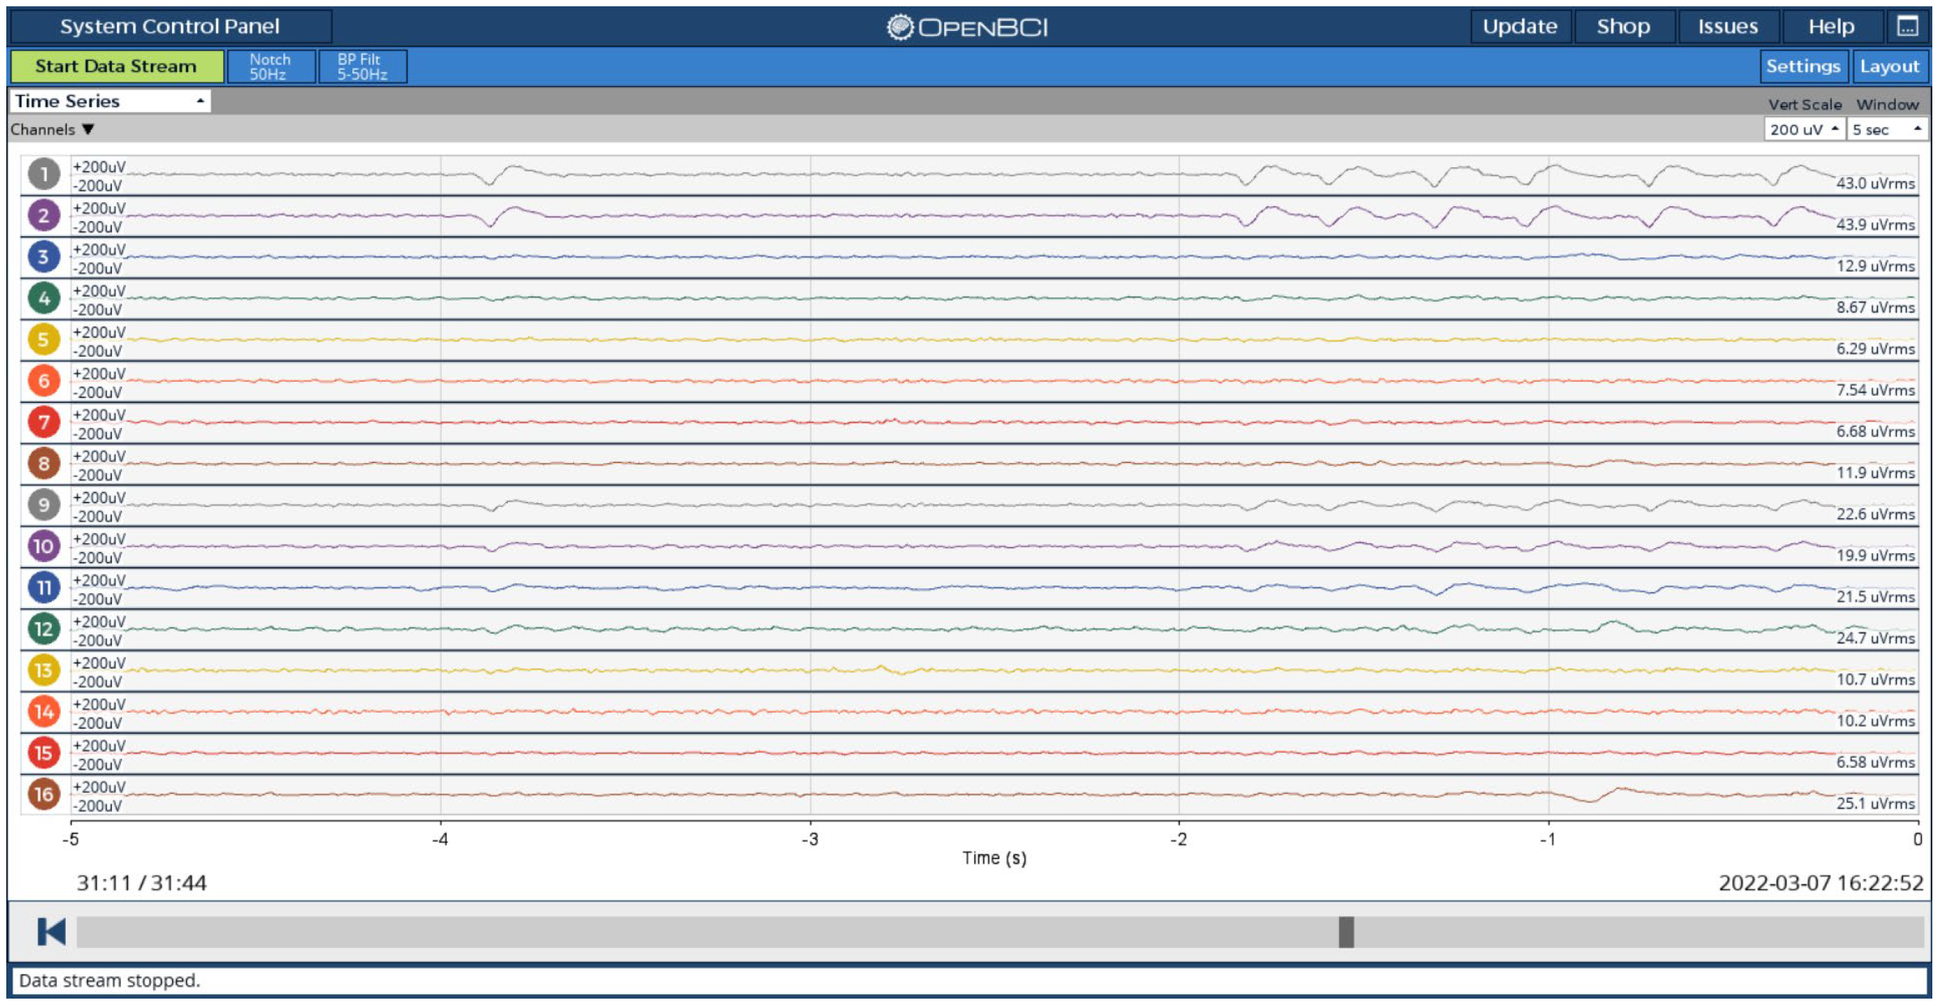Open the Time Series widget dropdown
This screenshot has width=1940, height=1007.
(x=110, y=101)
